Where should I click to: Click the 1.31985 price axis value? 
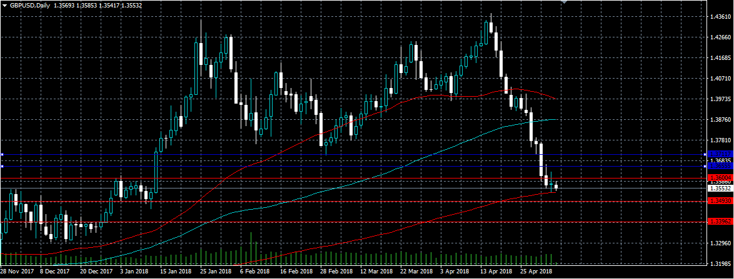(720, 265)
